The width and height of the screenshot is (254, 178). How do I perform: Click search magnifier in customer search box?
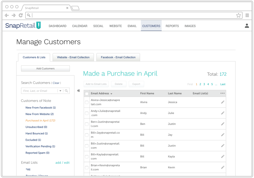point(66,91)
